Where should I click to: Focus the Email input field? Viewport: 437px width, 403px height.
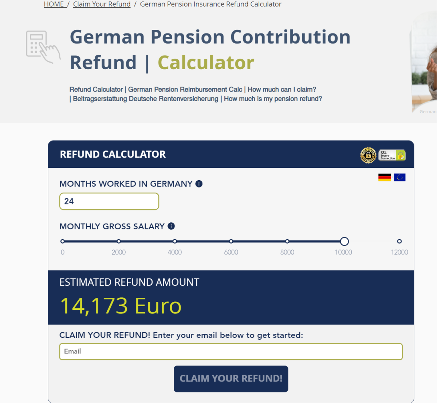(231, 352)
